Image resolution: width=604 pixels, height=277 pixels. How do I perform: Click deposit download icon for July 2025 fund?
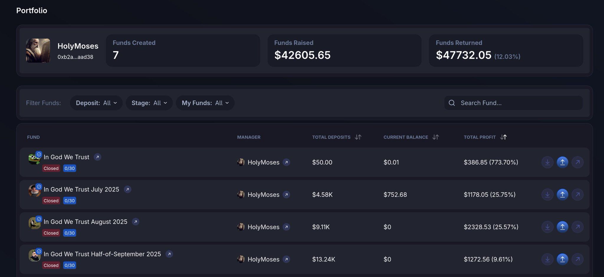[x=547, y=195]
